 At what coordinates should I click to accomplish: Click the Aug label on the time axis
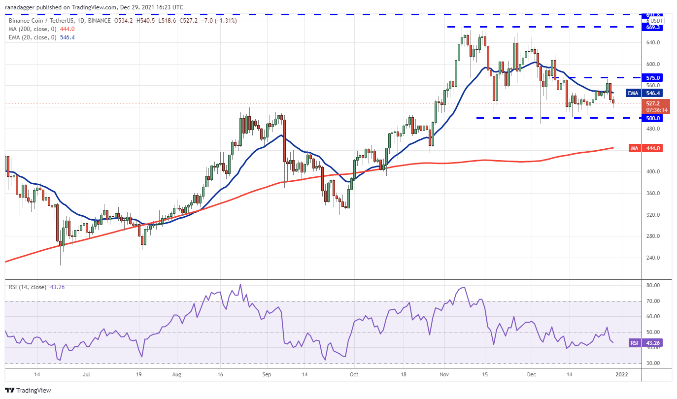[177, 374]
